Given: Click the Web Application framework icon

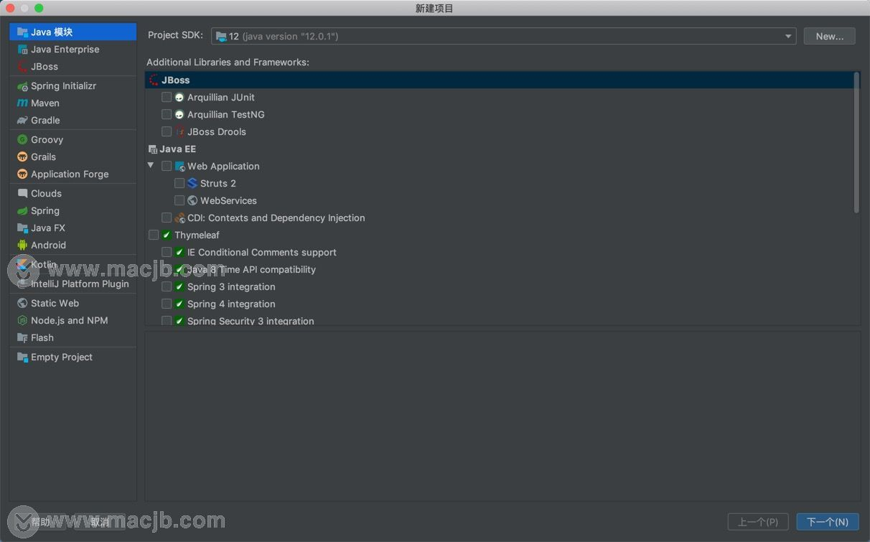Looking at the screenshot, I should point(179,166).
